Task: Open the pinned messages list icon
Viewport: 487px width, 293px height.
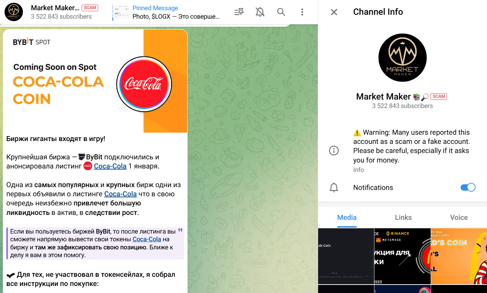Action: coord(239,12)
